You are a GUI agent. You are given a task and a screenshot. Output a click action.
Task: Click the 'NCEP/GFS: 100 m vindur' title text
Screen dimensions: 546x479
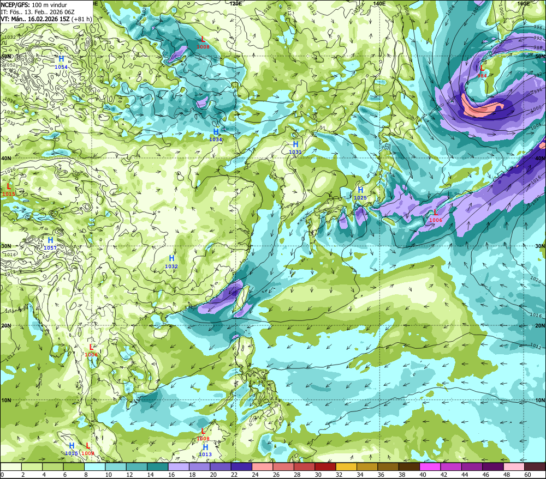coord(34,5)
